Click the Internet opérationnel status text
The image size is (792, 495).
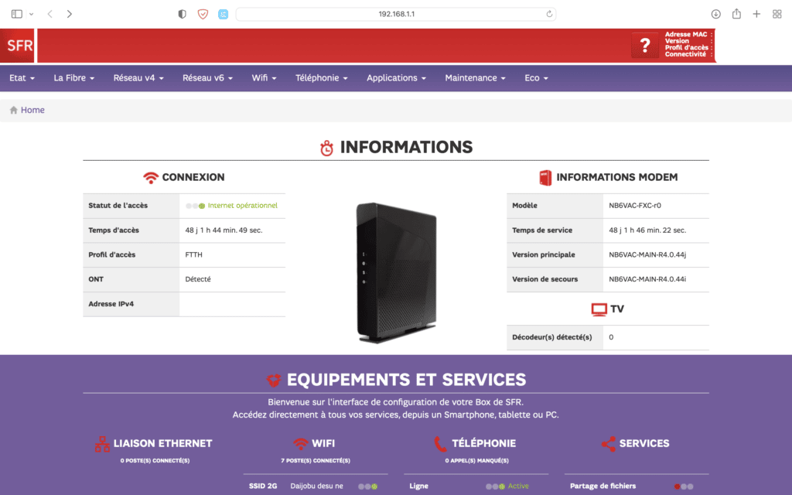click(x=242, y=206)
